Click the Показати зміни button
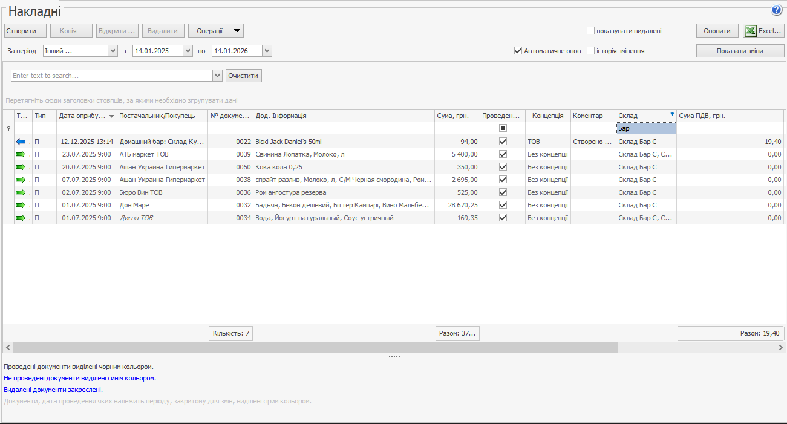Image resolution: width=787 pixels, height=424 pixels. [x=739, y=51]
